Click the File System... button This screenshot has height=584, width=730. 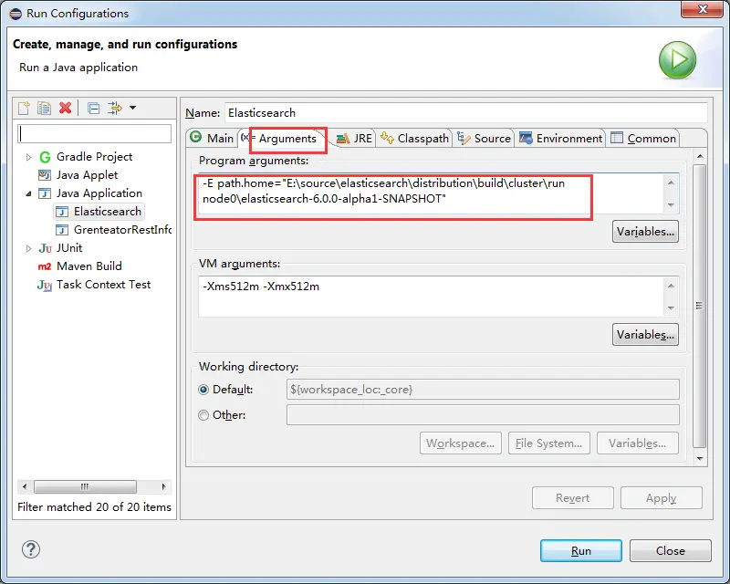(549, 443)
